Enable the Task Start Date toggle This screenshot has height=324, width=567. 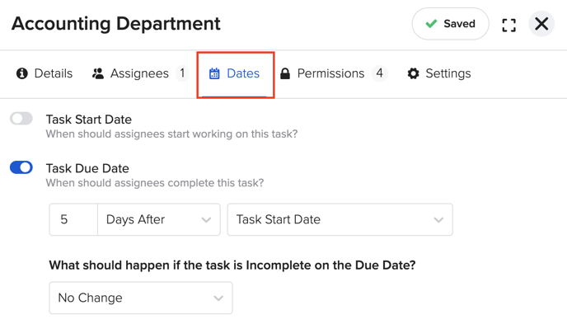21,119
